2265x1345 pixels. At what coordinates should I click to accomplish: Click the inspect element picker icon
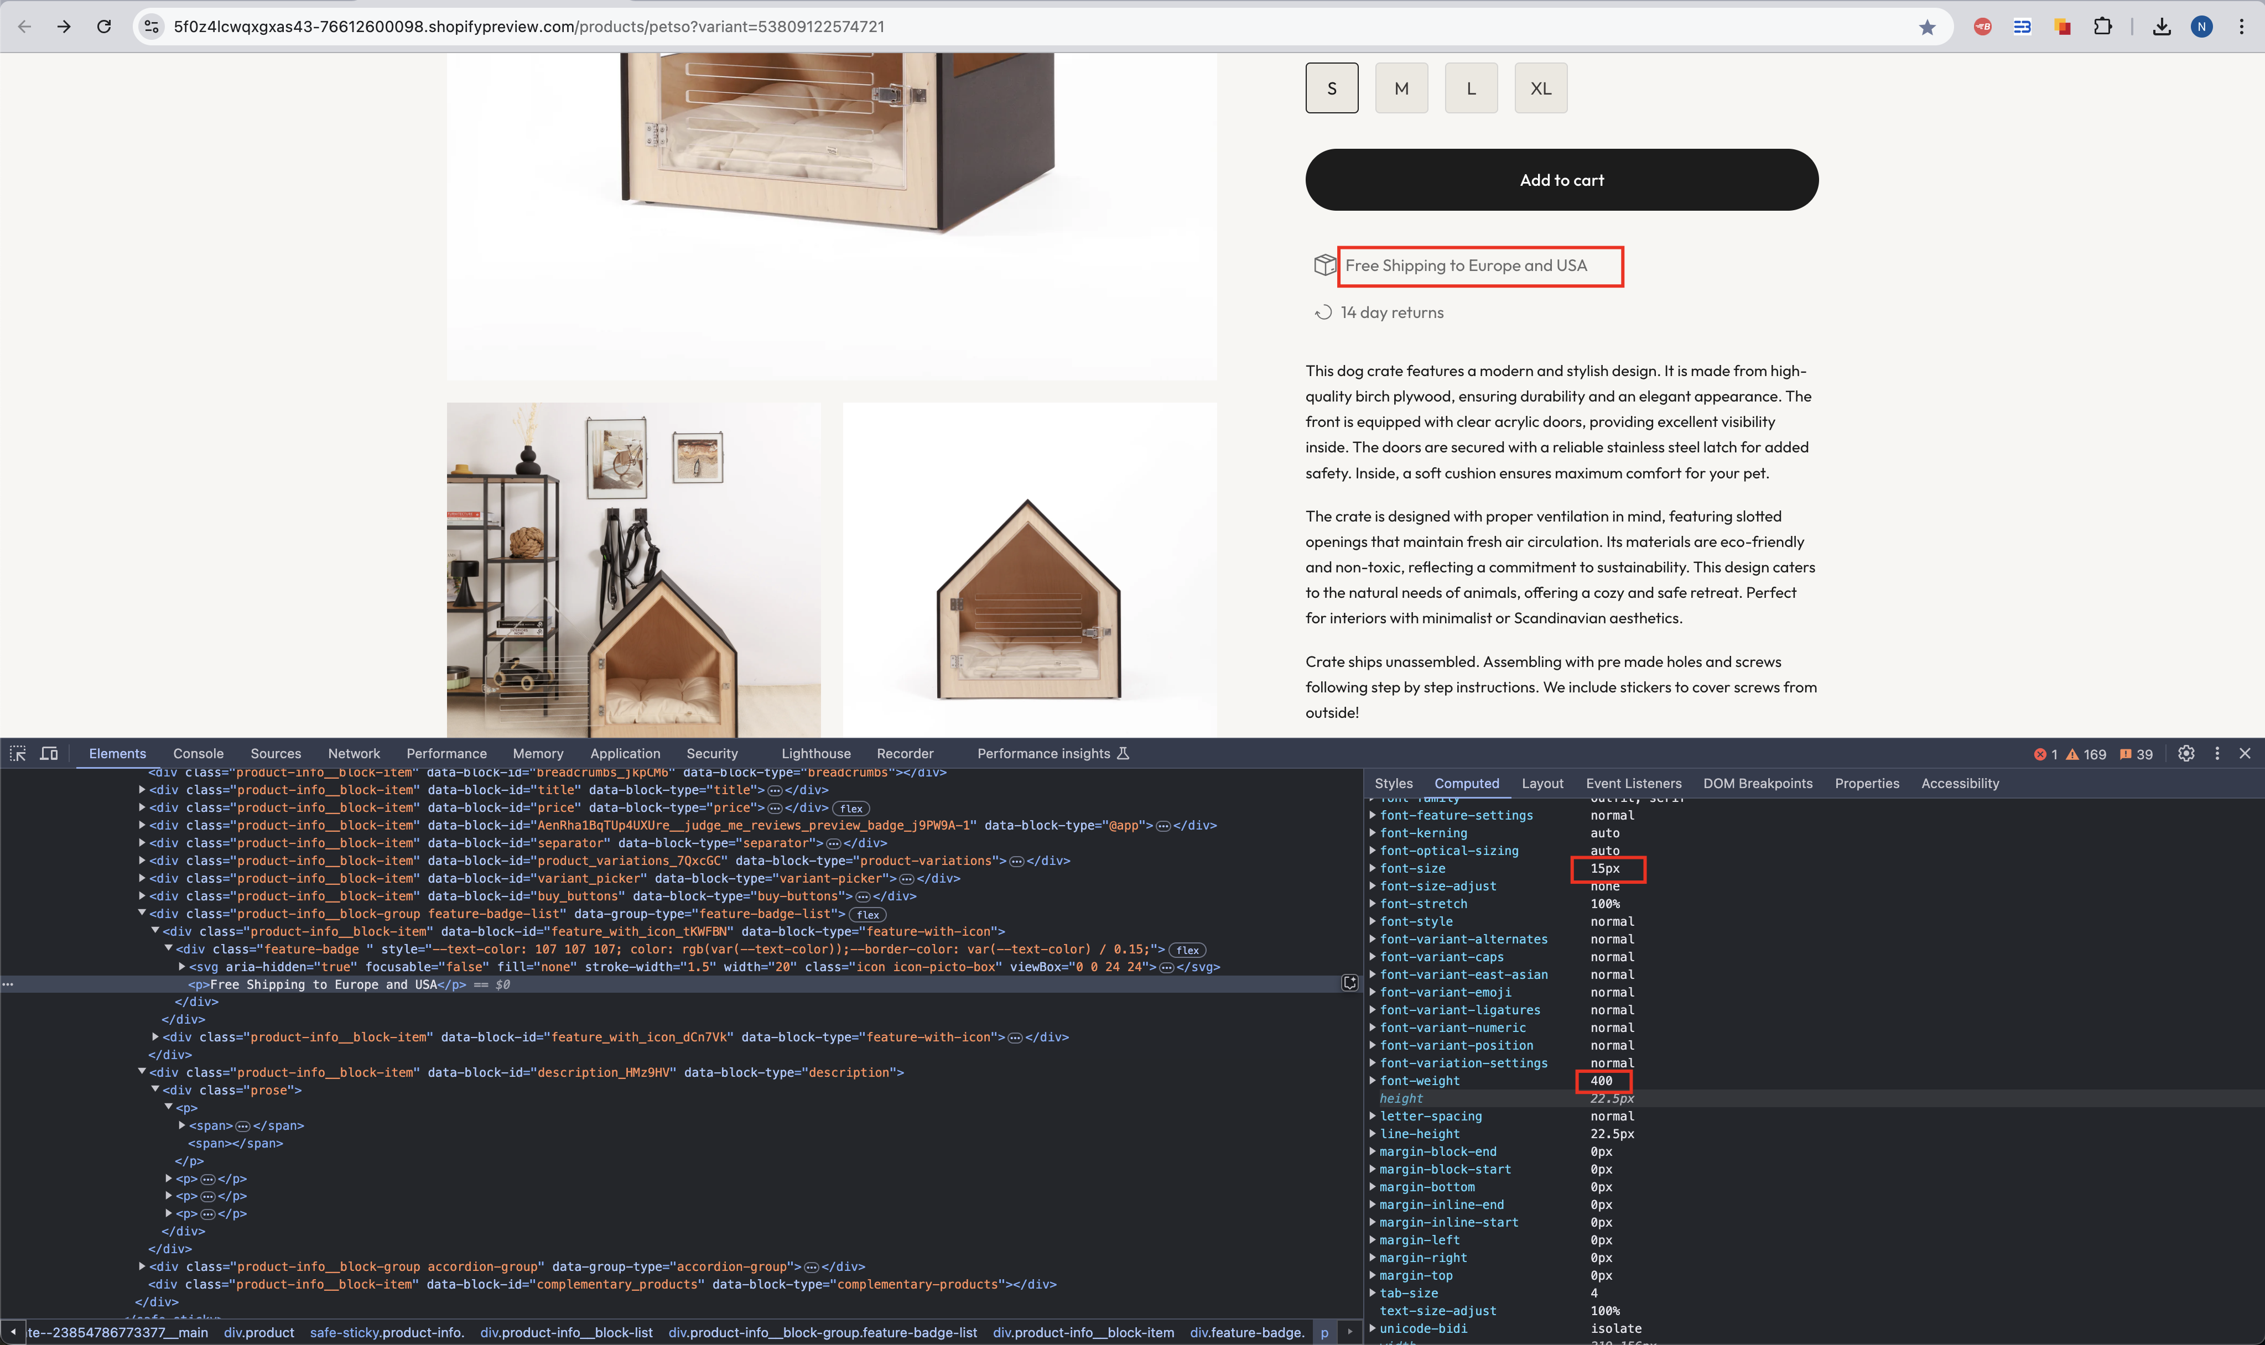tap(17, 753)
